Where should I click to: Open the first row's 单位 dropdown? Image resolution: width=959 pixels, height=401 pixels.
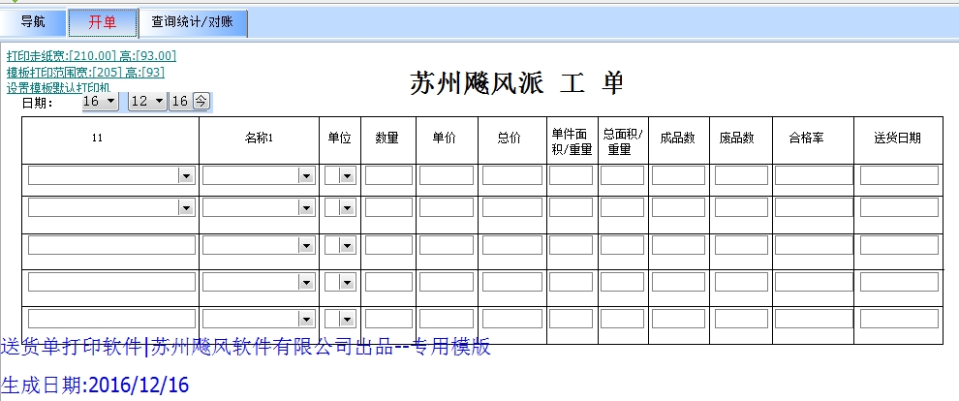point(348,176)
